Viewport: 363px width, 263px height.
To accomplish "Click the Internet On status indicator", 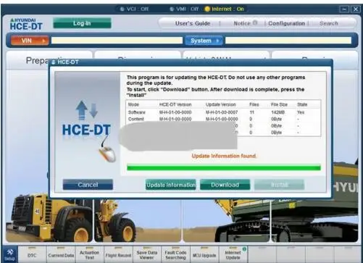I will pyautogui.click(x=225, y=9).
